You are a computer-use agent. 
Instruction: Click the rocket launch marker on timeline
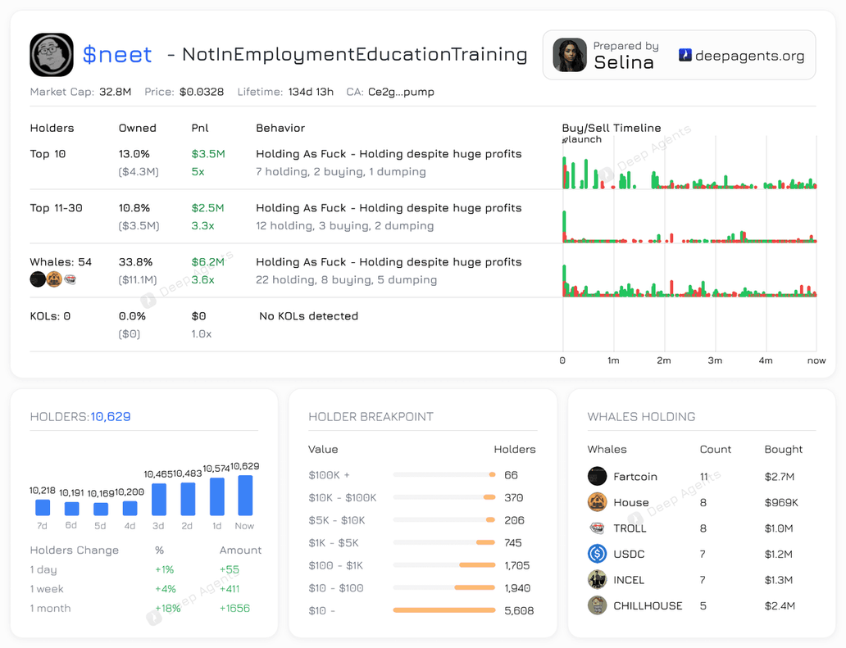coord(565,139)
